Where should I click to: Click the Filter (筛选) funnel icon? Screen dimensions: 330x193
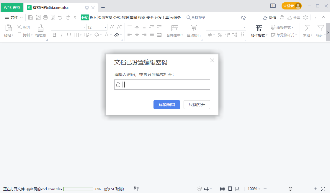[x=321, y=28]
